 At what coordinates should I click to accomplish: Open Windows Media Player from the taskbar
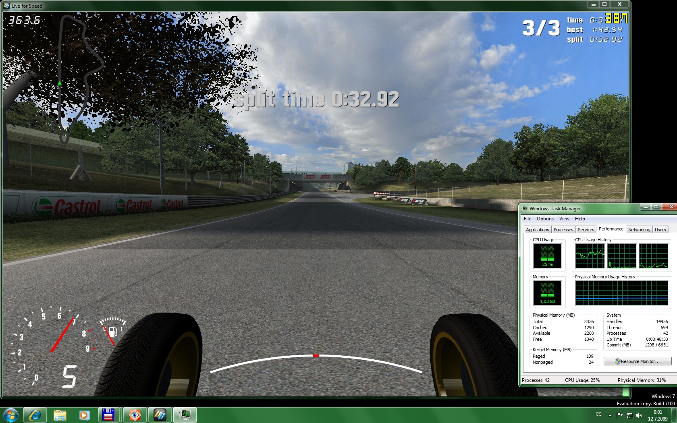[84, 415]
